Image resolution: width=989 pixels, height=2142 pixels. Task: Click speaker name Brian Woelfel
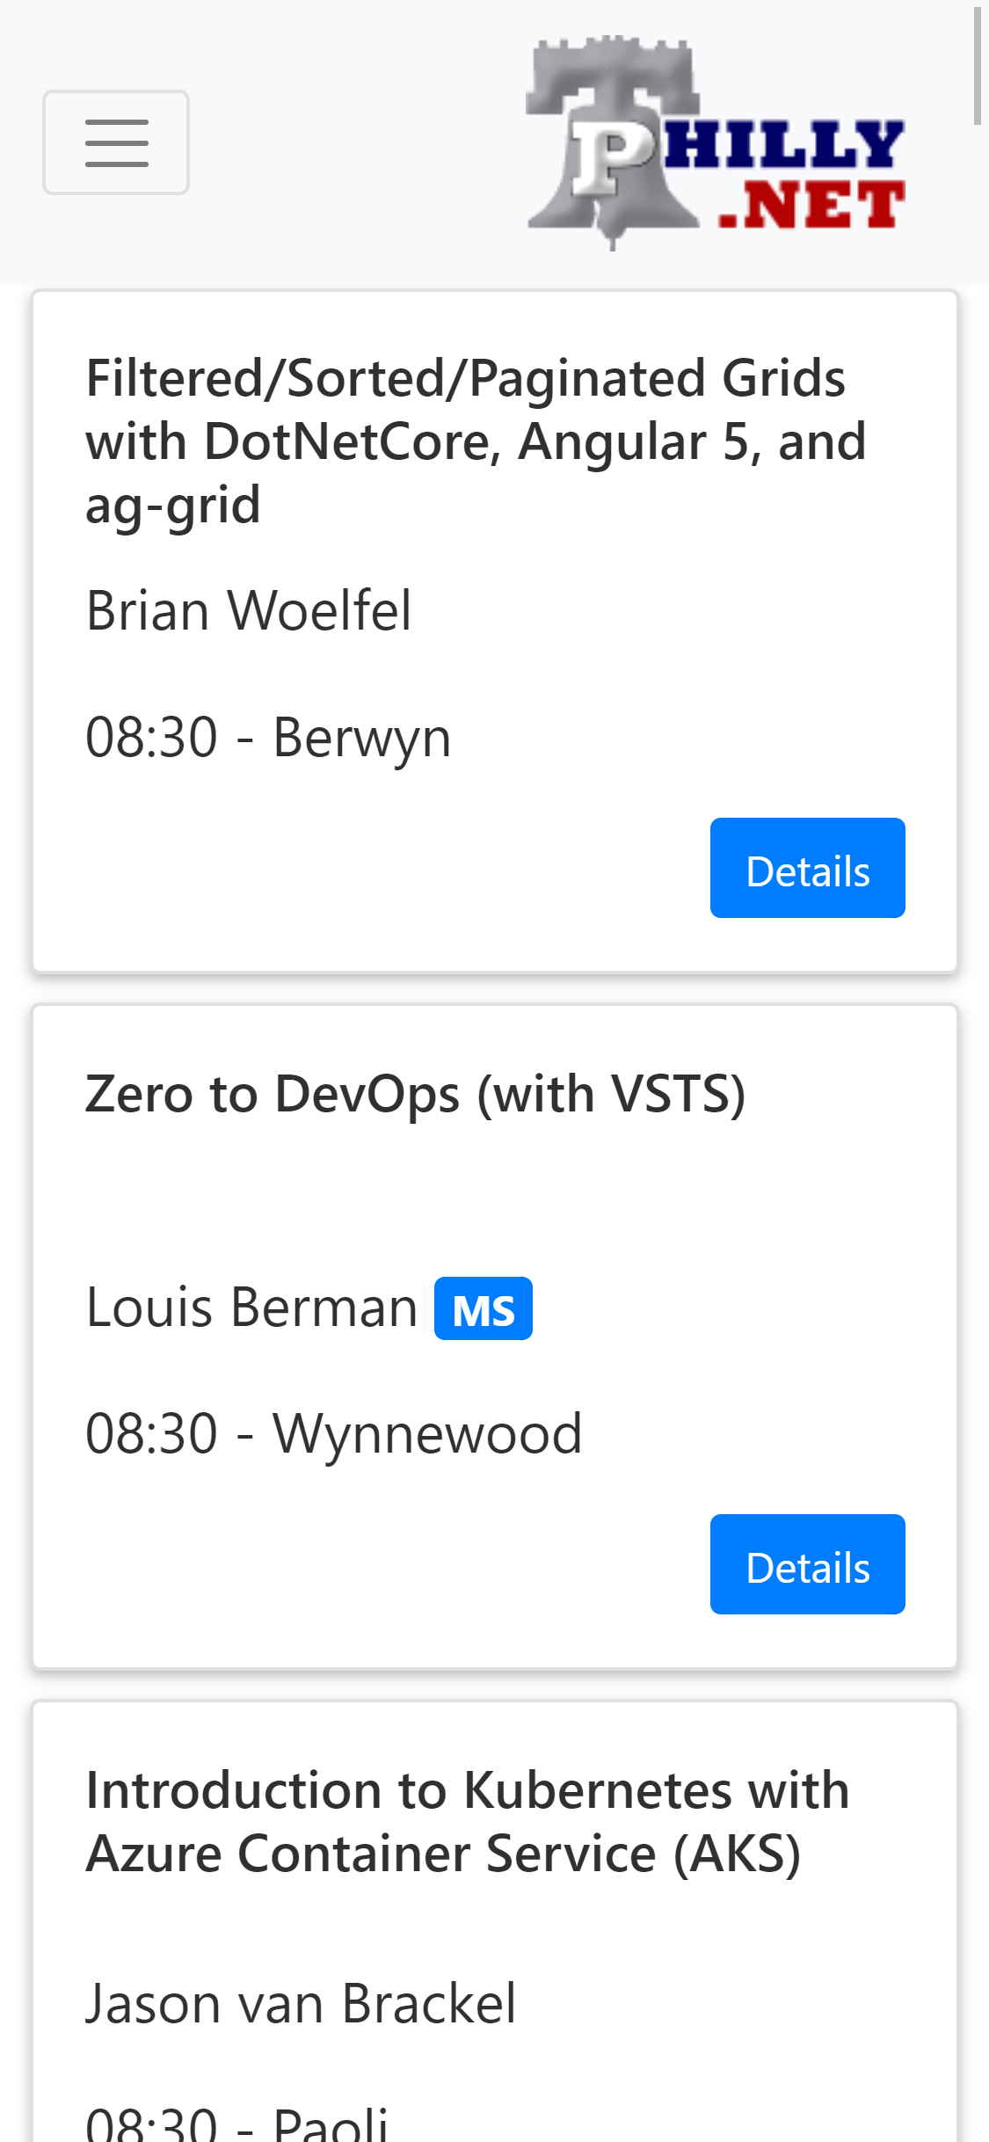[x=248, y=610]
